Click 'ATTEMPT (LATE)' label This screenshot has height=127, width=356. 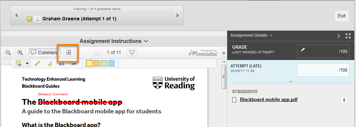[246, 66]
